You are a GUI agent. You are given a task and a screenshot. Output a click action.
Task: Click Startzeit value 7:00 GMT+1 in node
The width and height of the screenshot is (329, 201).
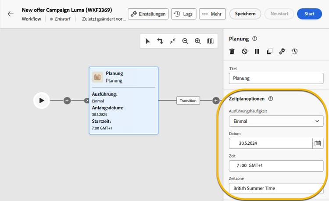pyautogui.click(x=102, y=128)
